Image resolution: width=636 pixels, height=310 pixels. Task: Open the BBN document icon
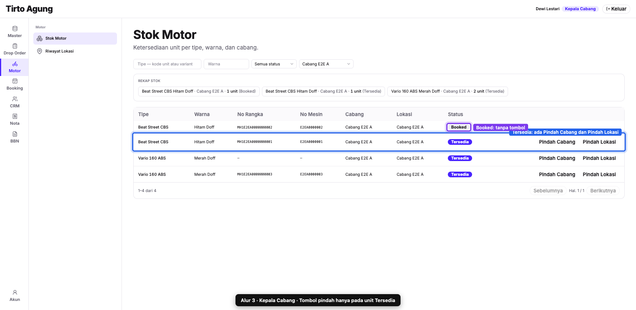[15, 134]
